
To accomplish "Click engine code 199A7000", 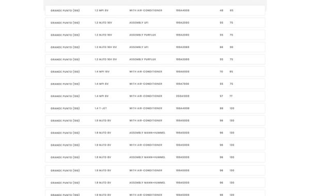I will coord(182,84).
